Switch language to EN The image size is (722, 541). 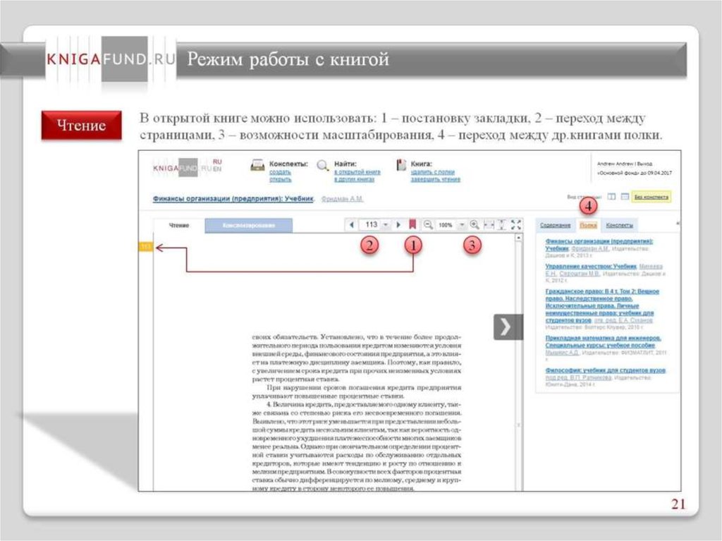217,169
